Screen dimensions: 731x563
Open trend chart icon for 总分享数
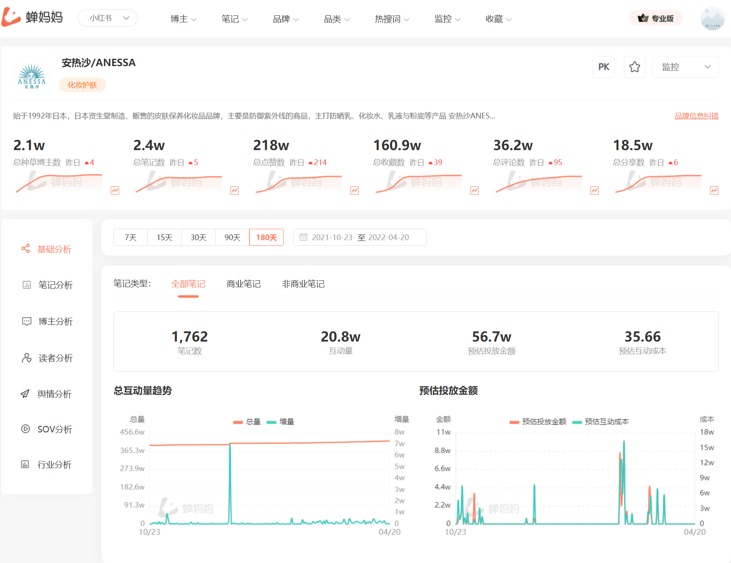coord(714,191)
